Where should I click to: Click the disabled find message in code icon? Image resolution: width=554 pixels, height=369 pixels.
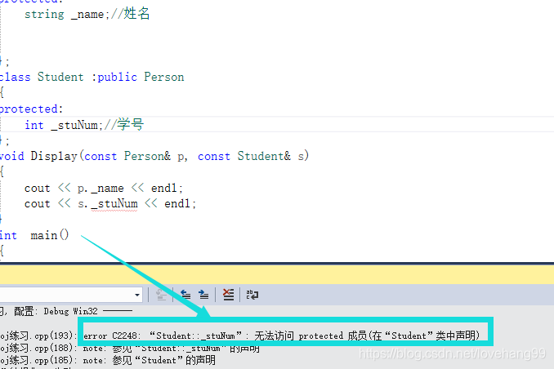162,295
